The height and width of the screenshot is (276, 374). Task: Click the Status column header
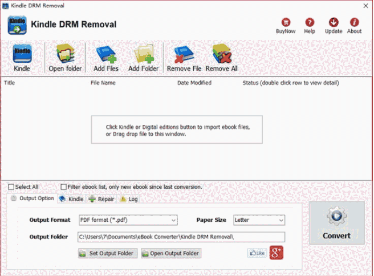[291, 83]
